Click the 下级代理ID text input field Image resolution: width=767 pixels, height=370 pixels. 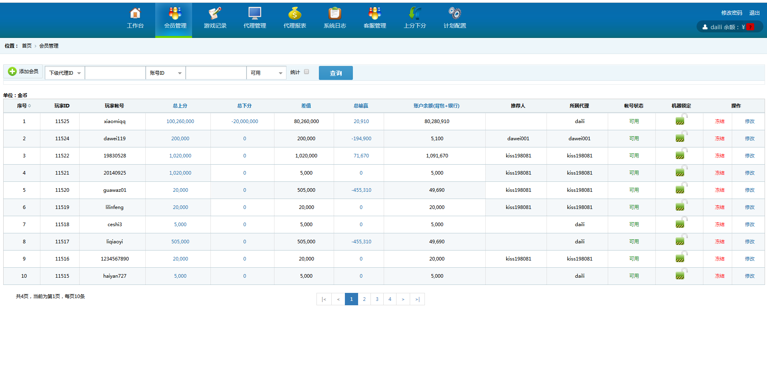[x=115, y=73]
